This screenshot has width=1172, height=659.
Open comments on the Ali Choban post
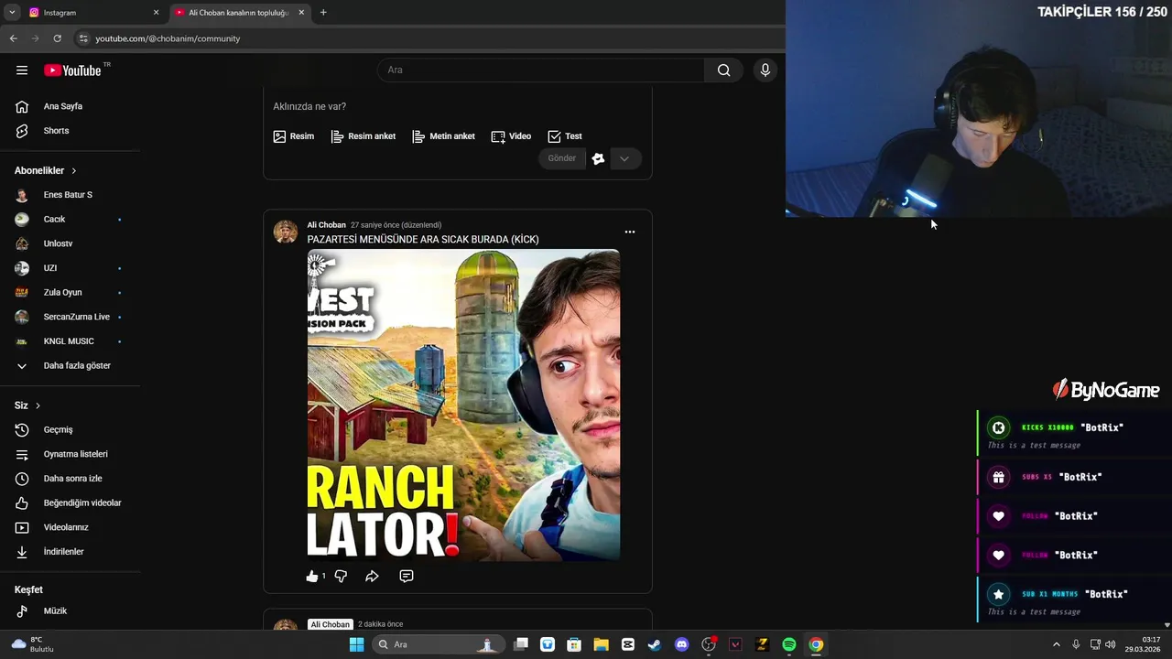point(407,577)
